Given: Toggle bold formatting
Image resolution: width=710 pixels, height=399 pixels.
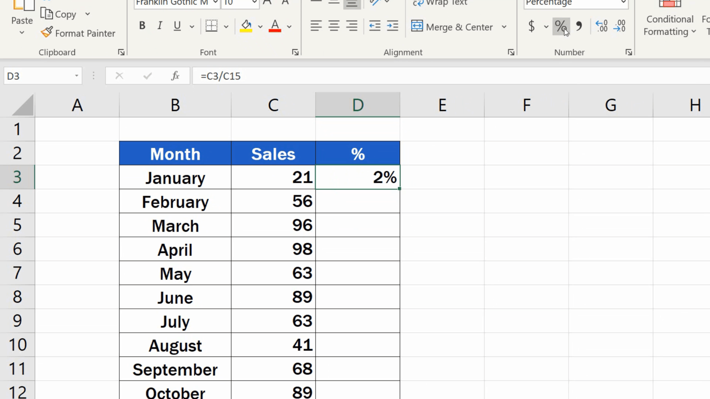Looking at the screenshot, I should pyautogui.click(x=142, y=25).
